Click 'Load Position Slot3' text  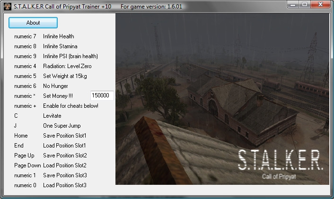click(x=65, y=185)
